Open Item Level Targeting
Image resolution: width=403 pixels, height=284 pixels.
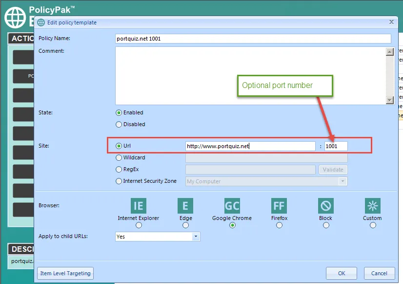tap(65, 273)
